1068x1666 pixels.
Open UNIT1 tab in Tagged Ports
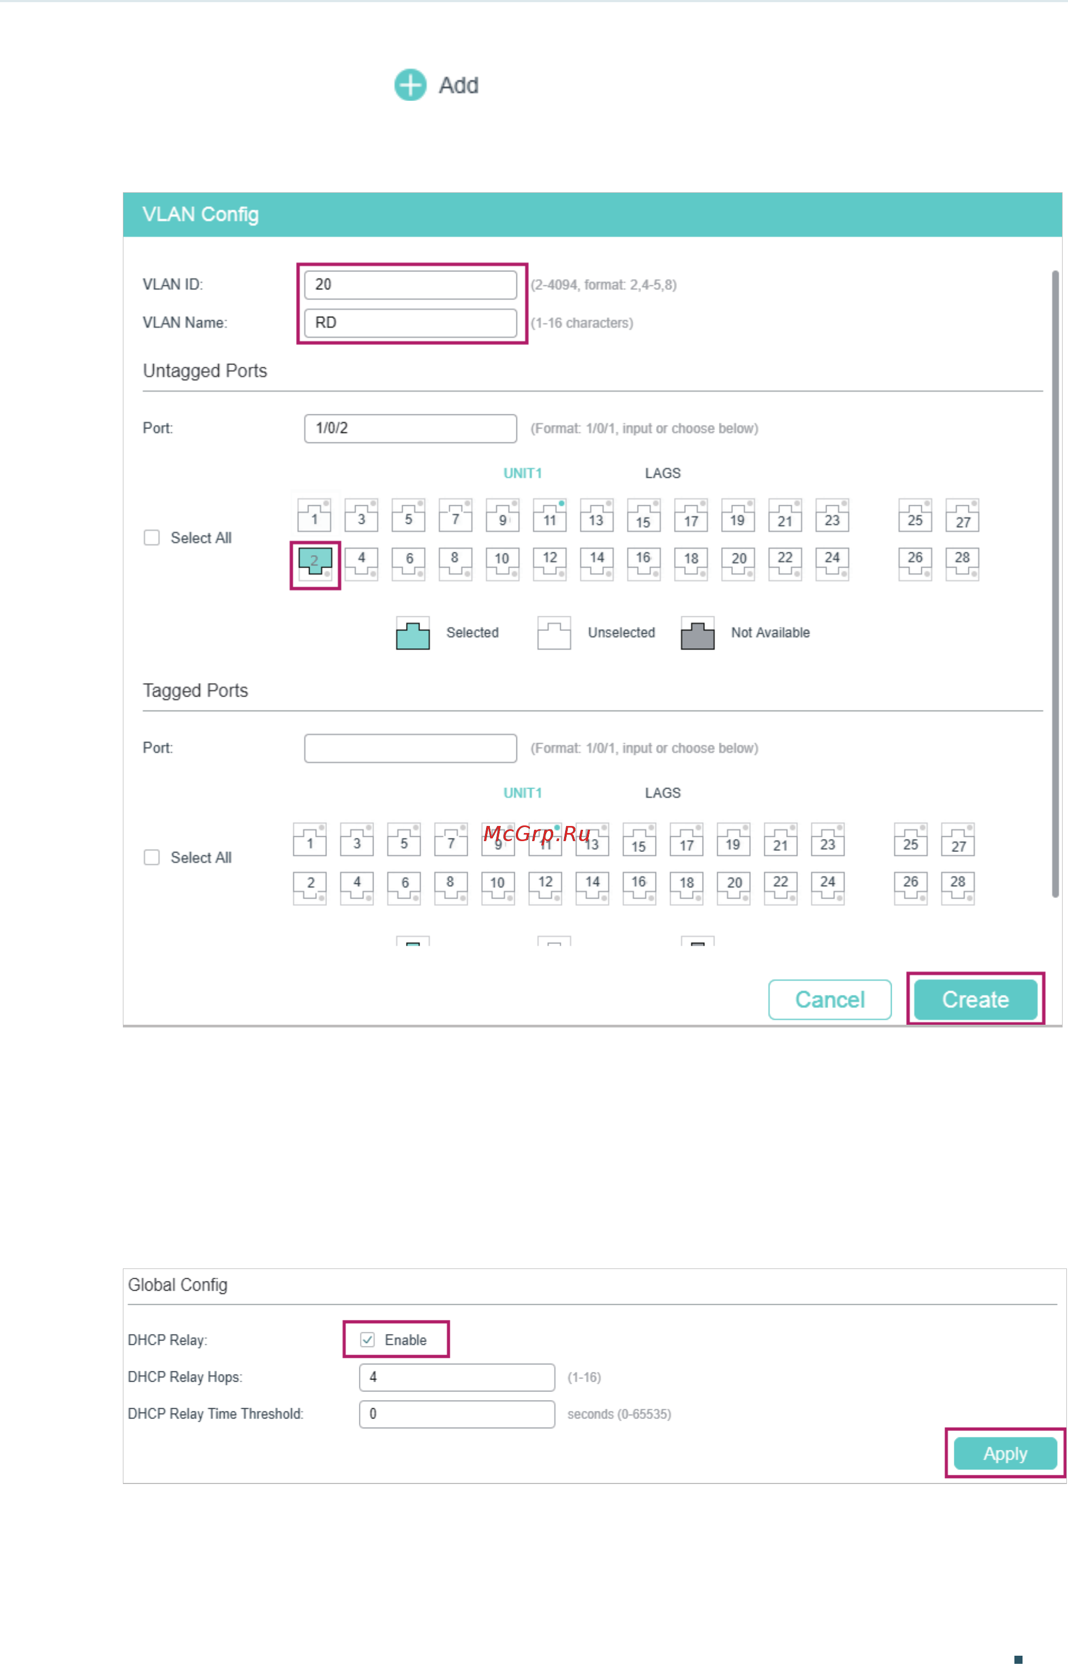(523, 793)
